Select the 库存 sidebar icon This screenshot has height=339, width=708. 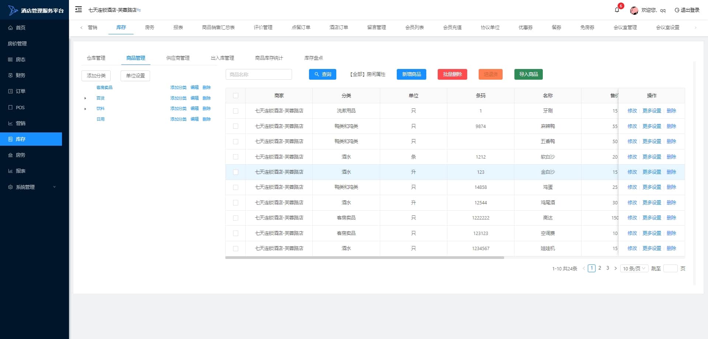(x=10, y=139)
